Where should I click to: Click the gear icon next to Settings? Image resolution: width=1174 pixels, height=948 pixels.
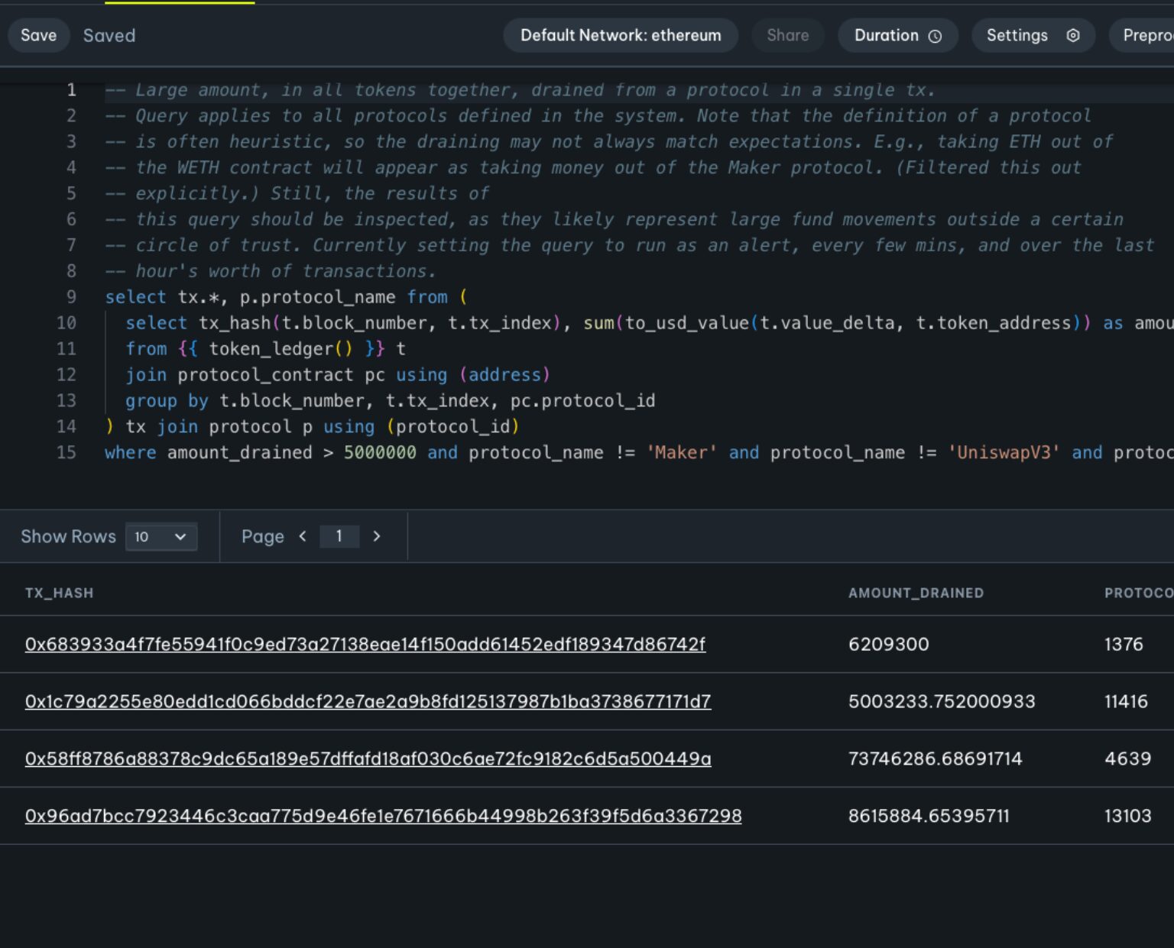tap(1072, 36)
